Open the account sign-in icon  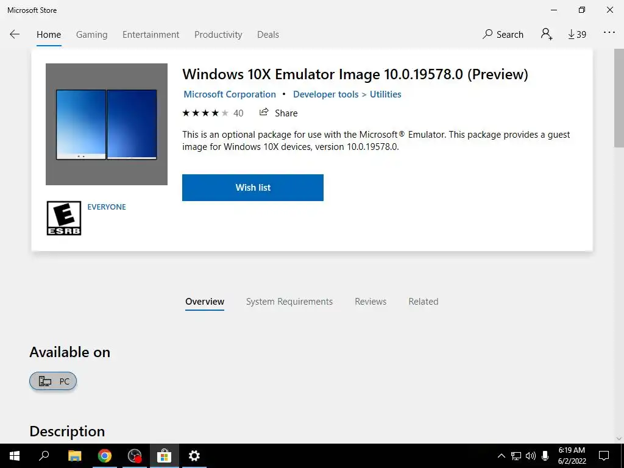pos(547,34)
